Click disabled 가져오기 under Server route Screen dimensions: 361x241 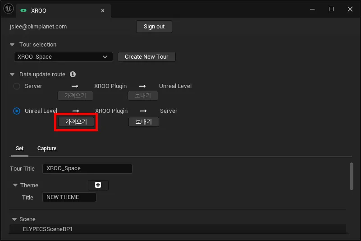75,96
